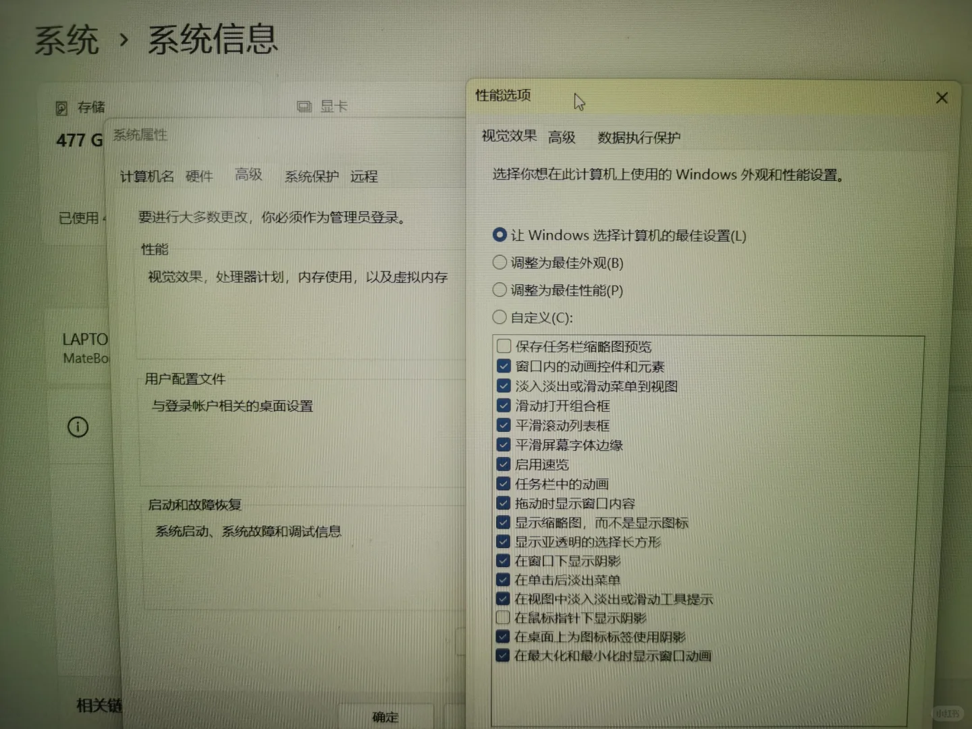The width and height of the screenshot is (972, 729).
Task: Disable 启用速览 option
Action: (503, 464)
